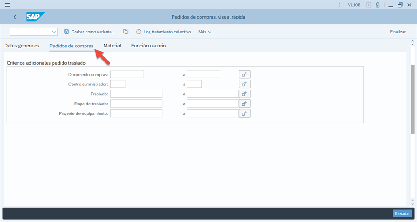Click the lock icon in the title bar
The height and width of the screenshot is (222, 417).
click(x=378, y=5)
